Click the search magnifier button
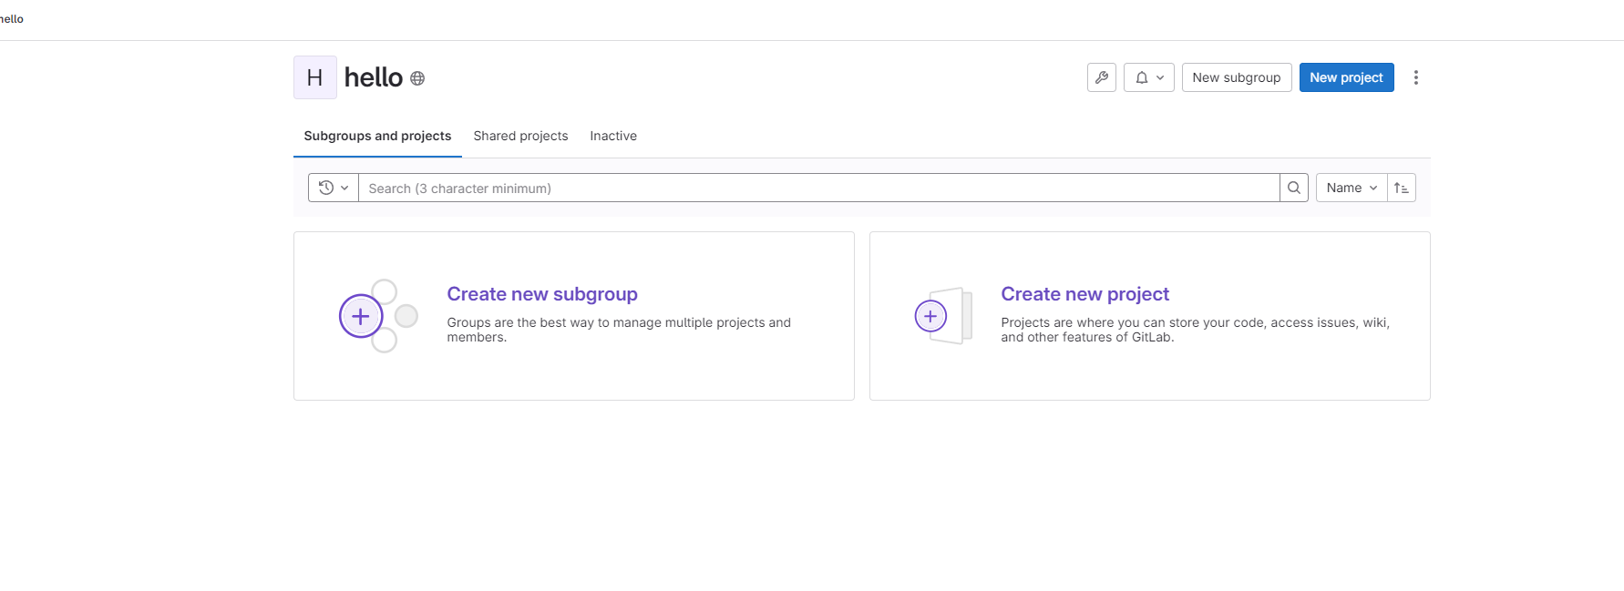The image size is (1624, 591). coord(1294,188)
